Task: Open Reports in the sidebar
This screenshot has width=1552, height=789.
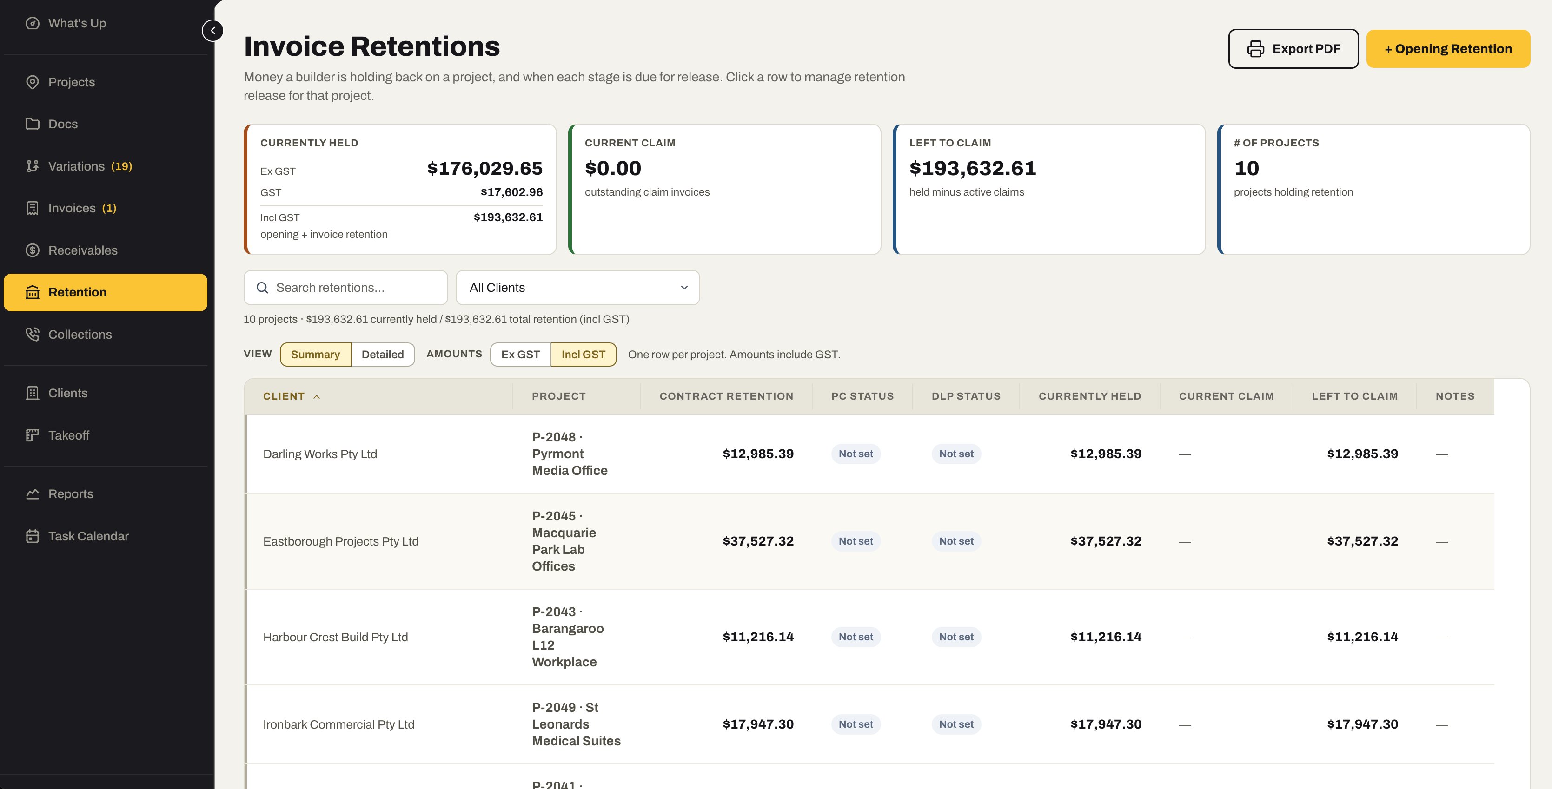Action: pos(106,494)
